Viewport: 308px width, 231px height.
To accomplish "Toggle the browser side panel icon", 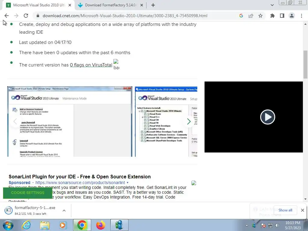I will pos(282,16).
